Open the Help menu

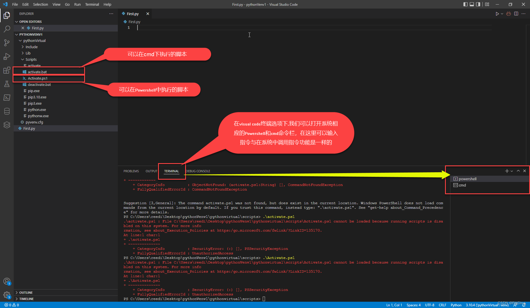click(108, 4)
